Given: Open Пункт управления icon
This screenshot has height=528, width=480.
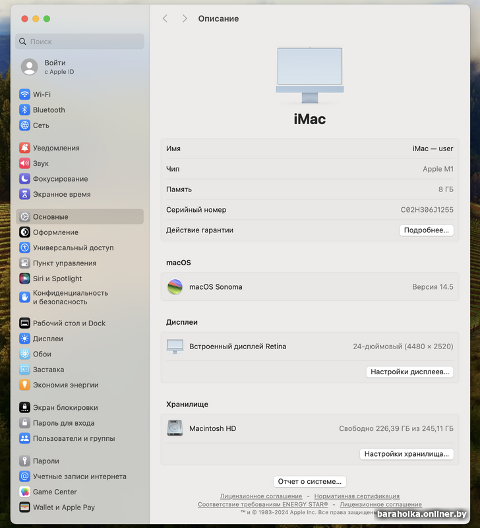Looking at the screenshot, I should [x=24, y=263].
